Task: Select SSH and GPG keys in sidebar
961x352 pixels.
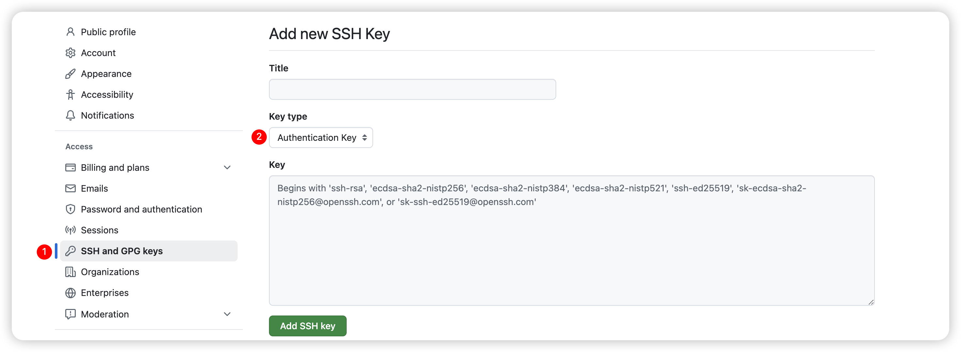Action: (122, 251)
